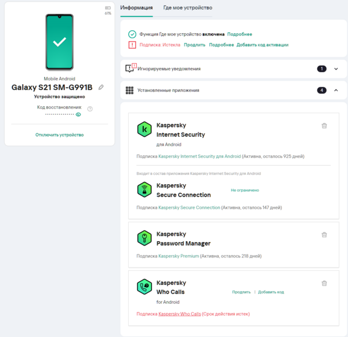Click the green check status icon
The width and height of the screenshot is (348, 337).
tap(132, 34)
